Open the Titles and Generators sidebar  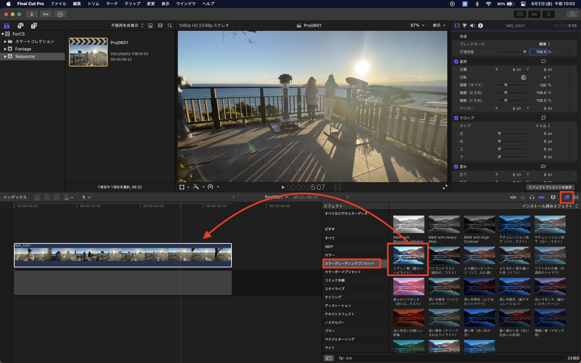click(34, 26)
